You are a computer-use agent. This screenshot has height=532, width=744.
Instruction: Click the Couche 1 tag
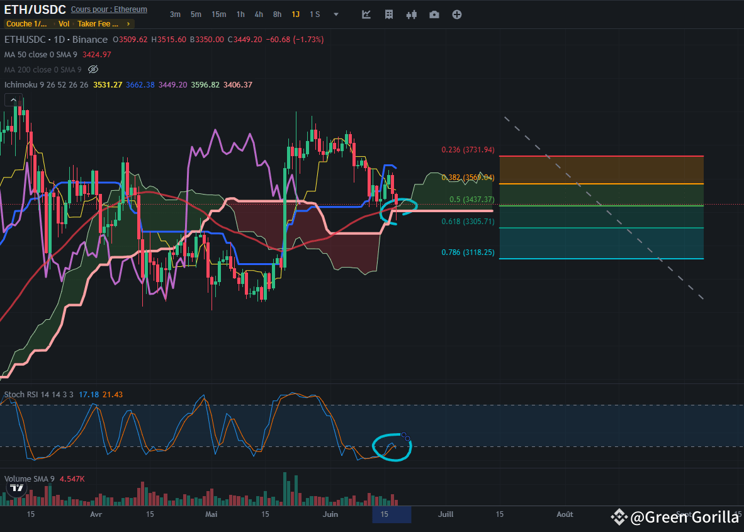point(26,24)
